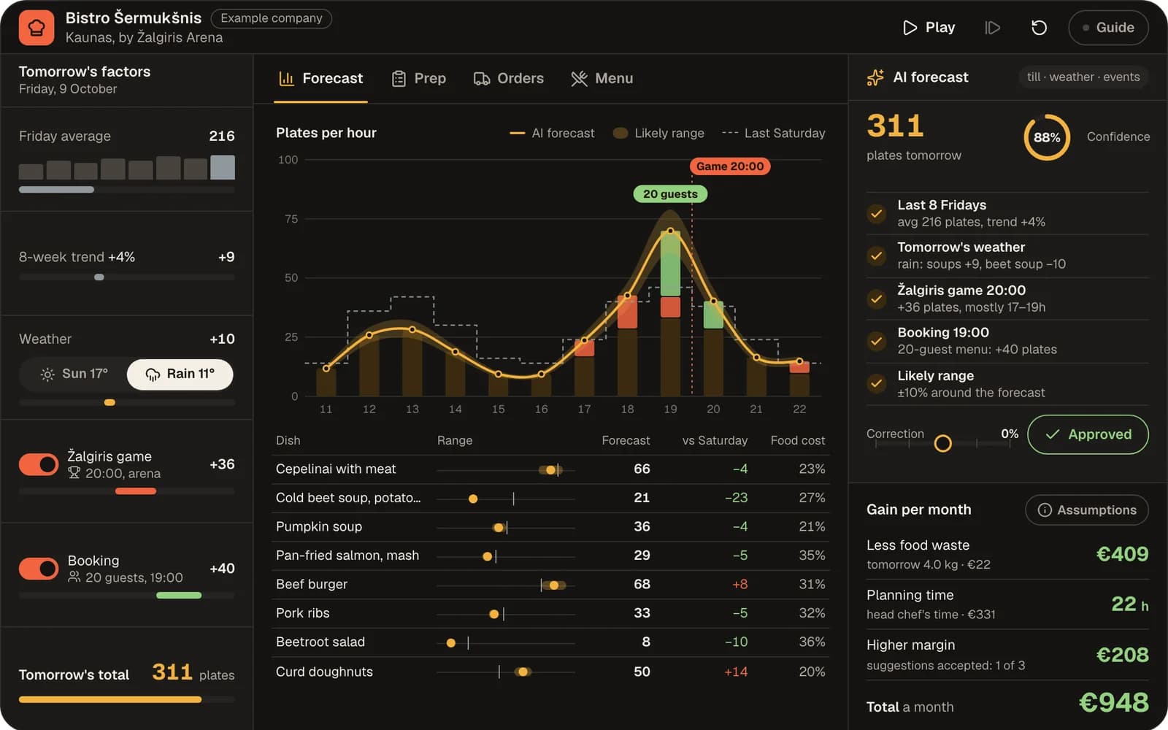Click the Game 20:00 chart marker
Screen dimensions: 1168x730
tap(730, 166)
